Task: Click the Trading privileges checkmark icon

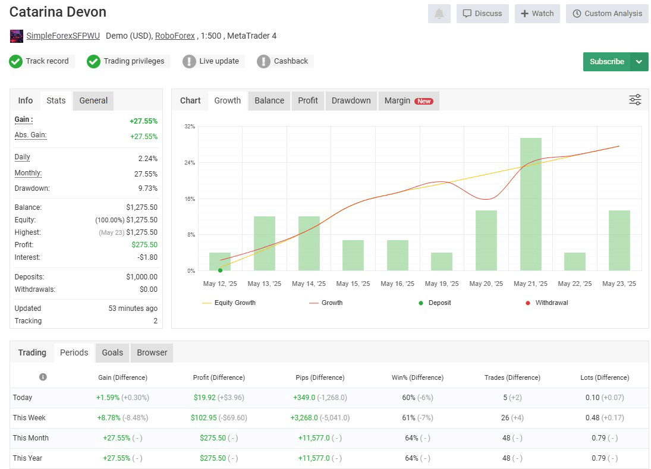Action: [x=93, y=61]
